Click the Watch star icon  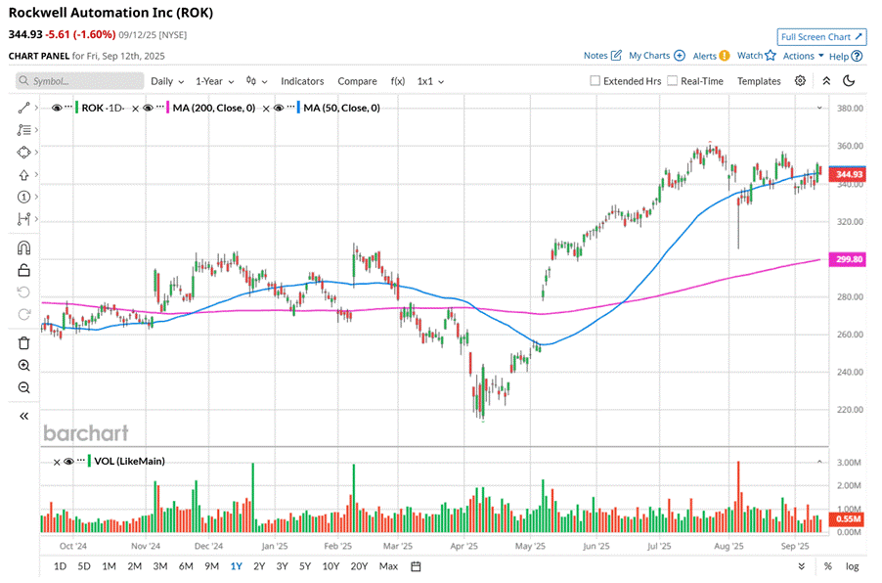(771, 55)
